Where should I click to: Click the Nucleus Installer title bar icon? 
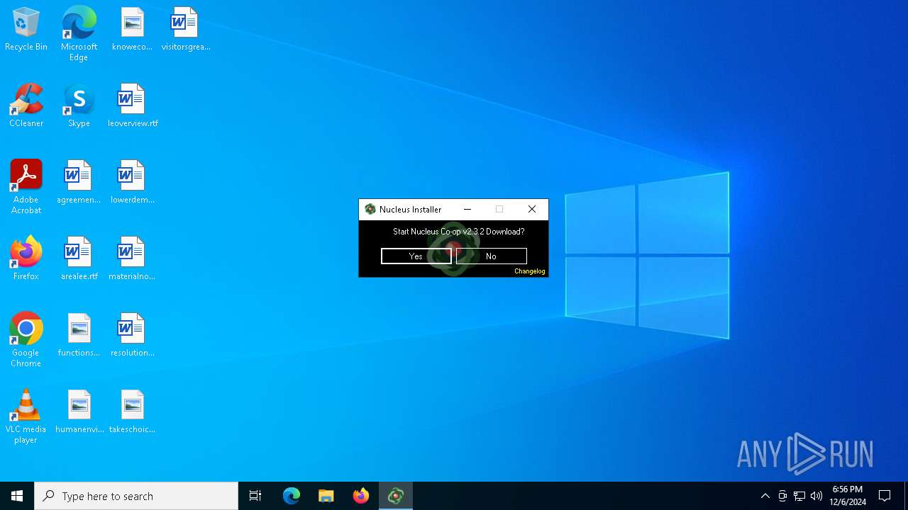click(370, 209)
